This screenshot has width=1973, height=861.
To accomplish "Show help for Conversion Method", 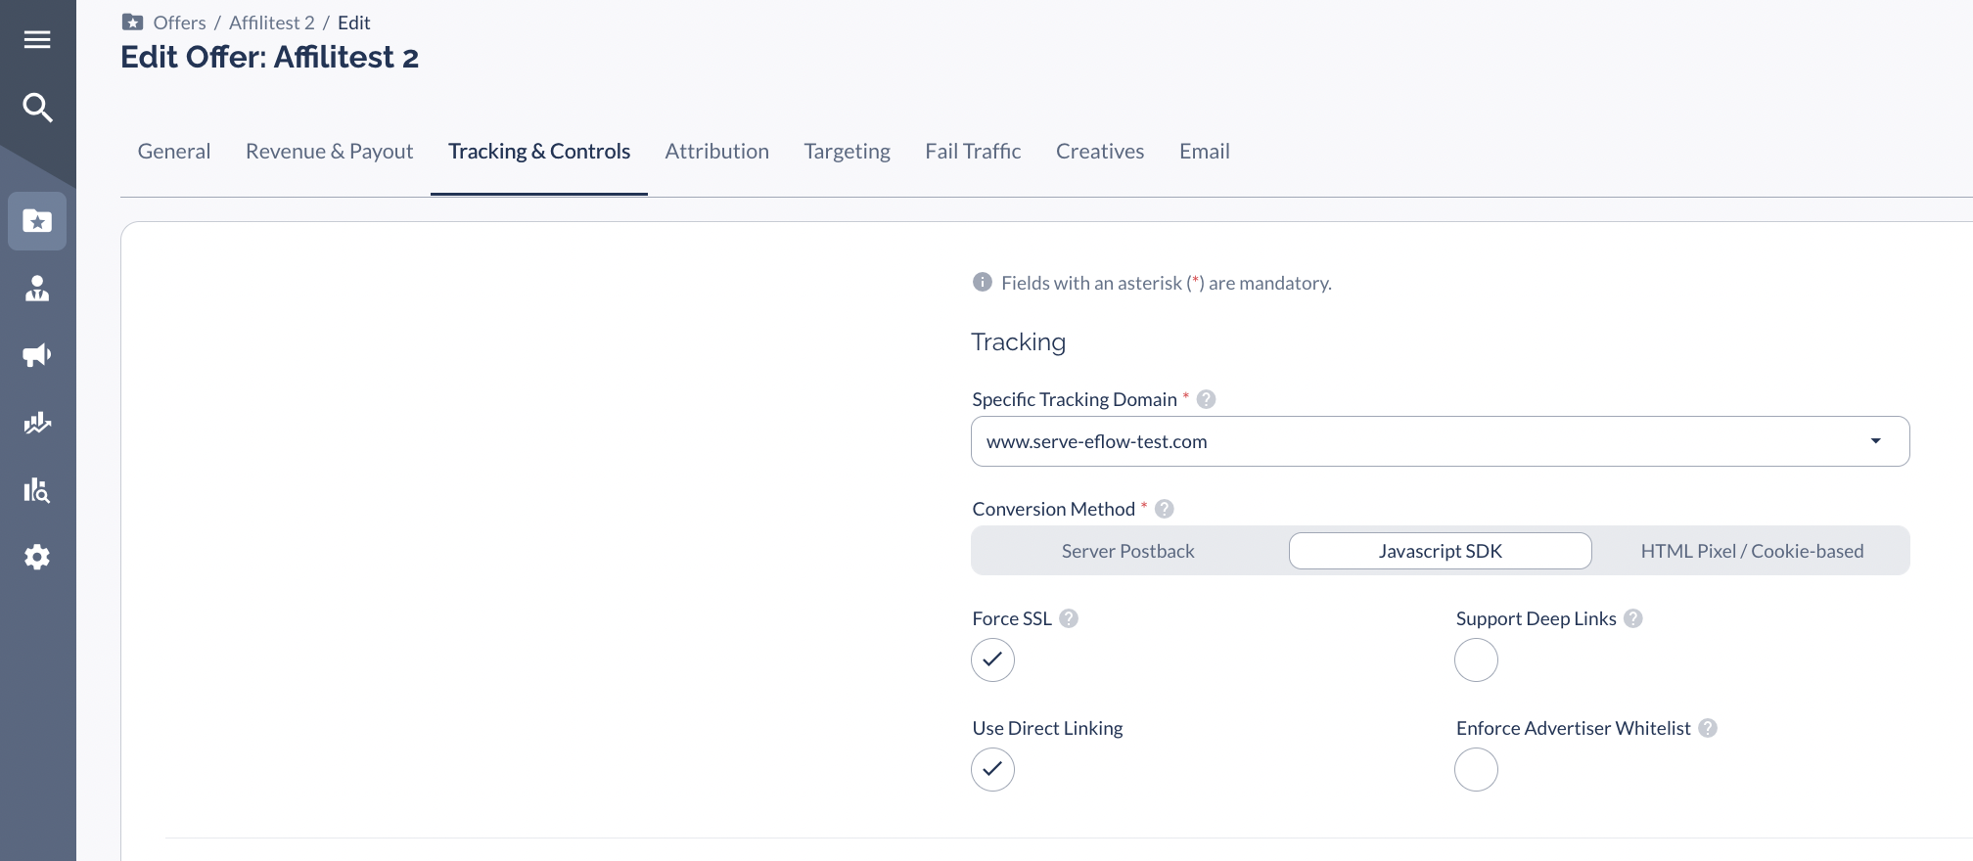I will click(x=1165, y=509).
